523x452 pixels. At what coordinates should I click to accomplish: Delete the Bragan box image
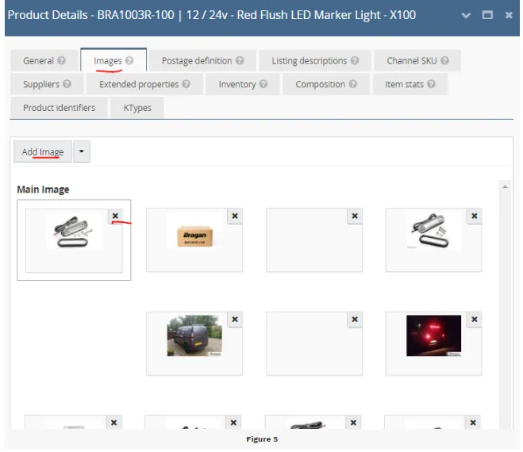[235, 216]
